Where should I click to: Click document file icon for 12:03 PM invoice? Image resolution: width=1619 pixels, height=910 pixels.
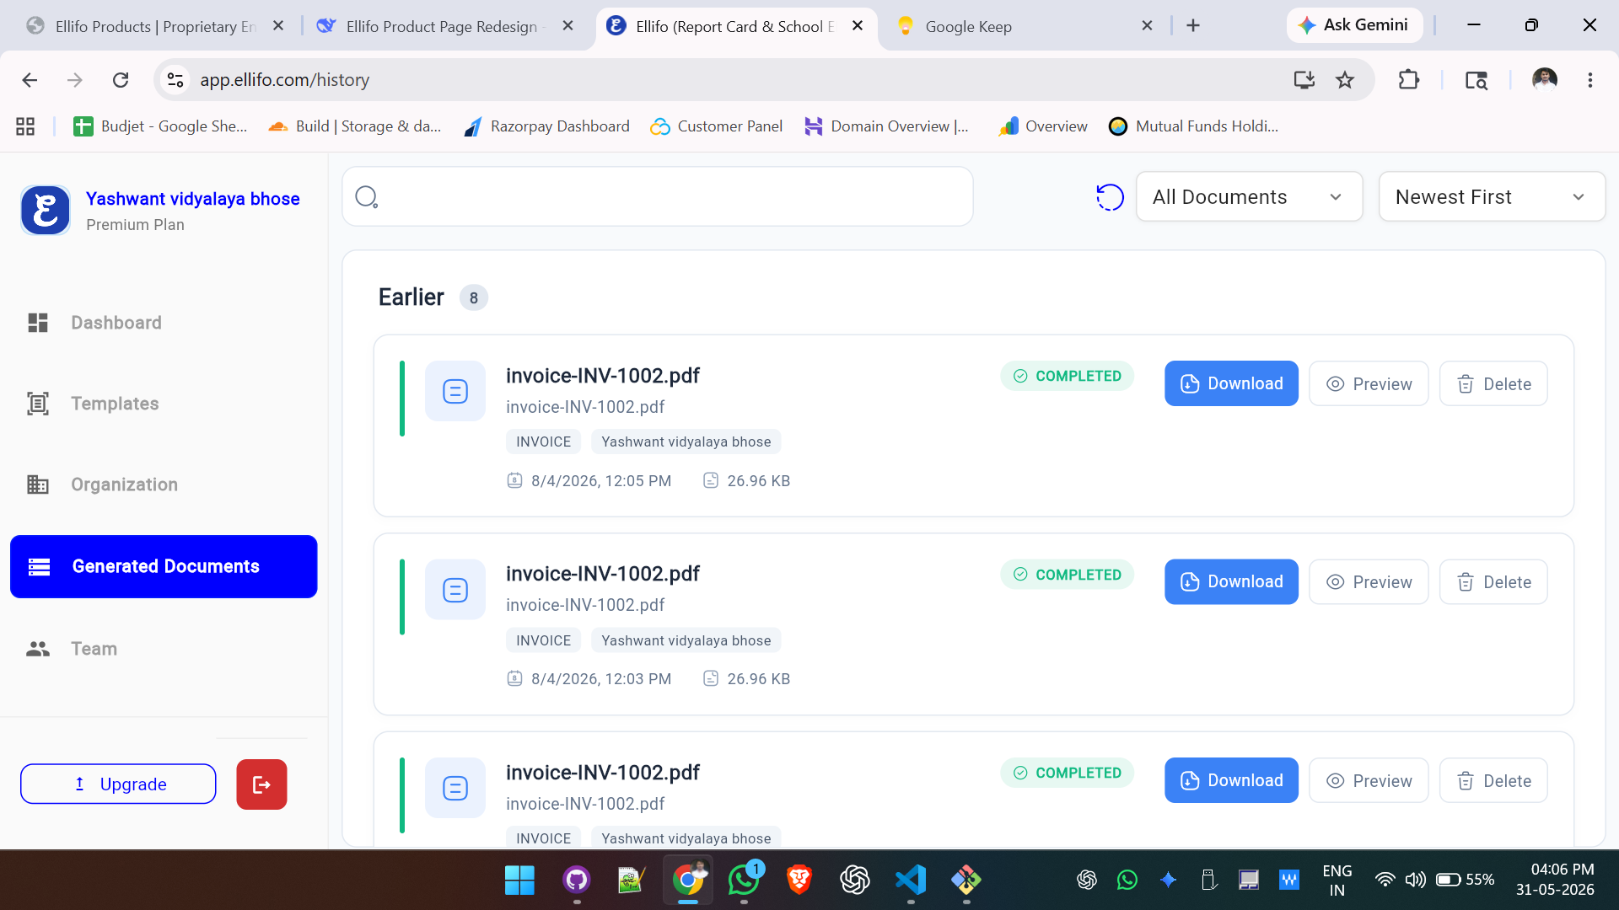tap(455, 590)
